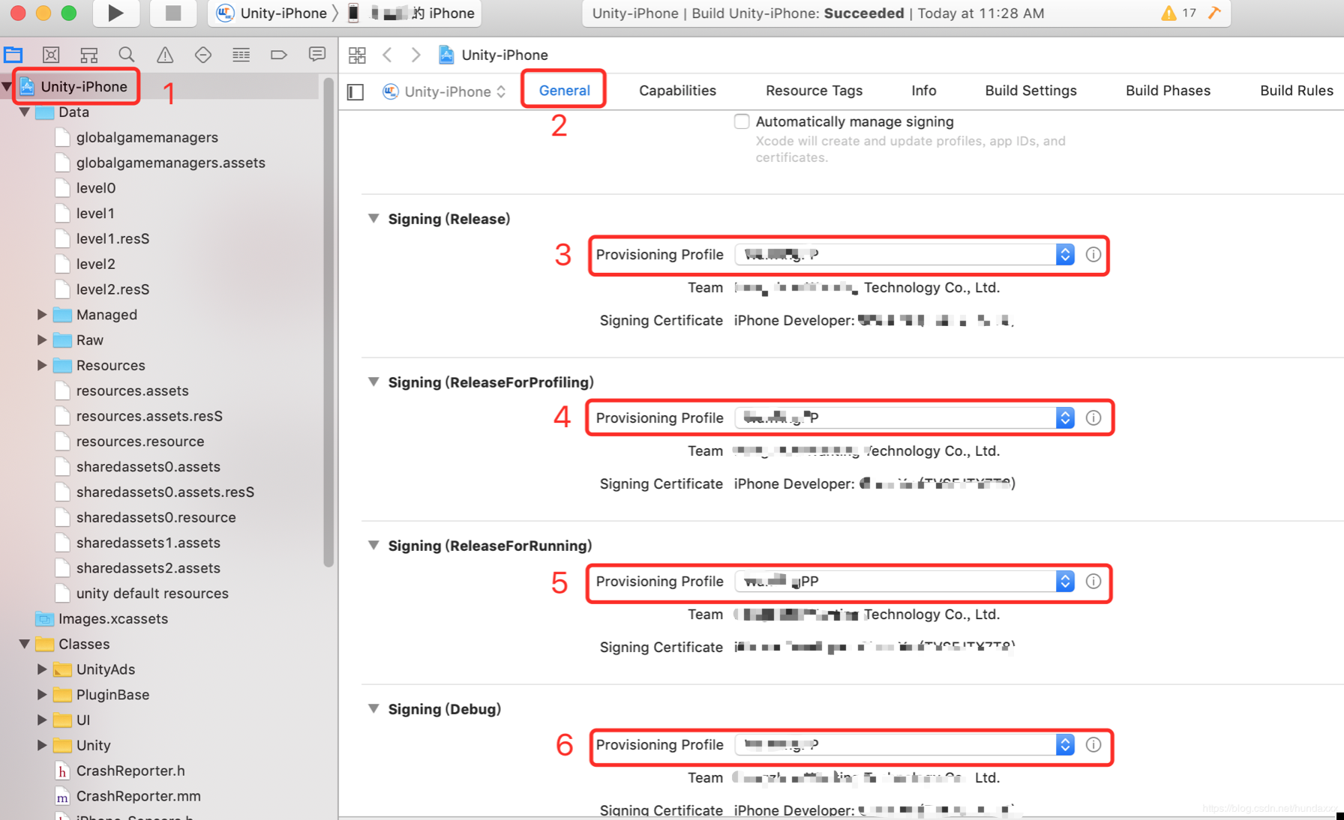Show info for ReleaseForRunning provisioning profile
1344x820 pixels.
tap(1093, 582)
